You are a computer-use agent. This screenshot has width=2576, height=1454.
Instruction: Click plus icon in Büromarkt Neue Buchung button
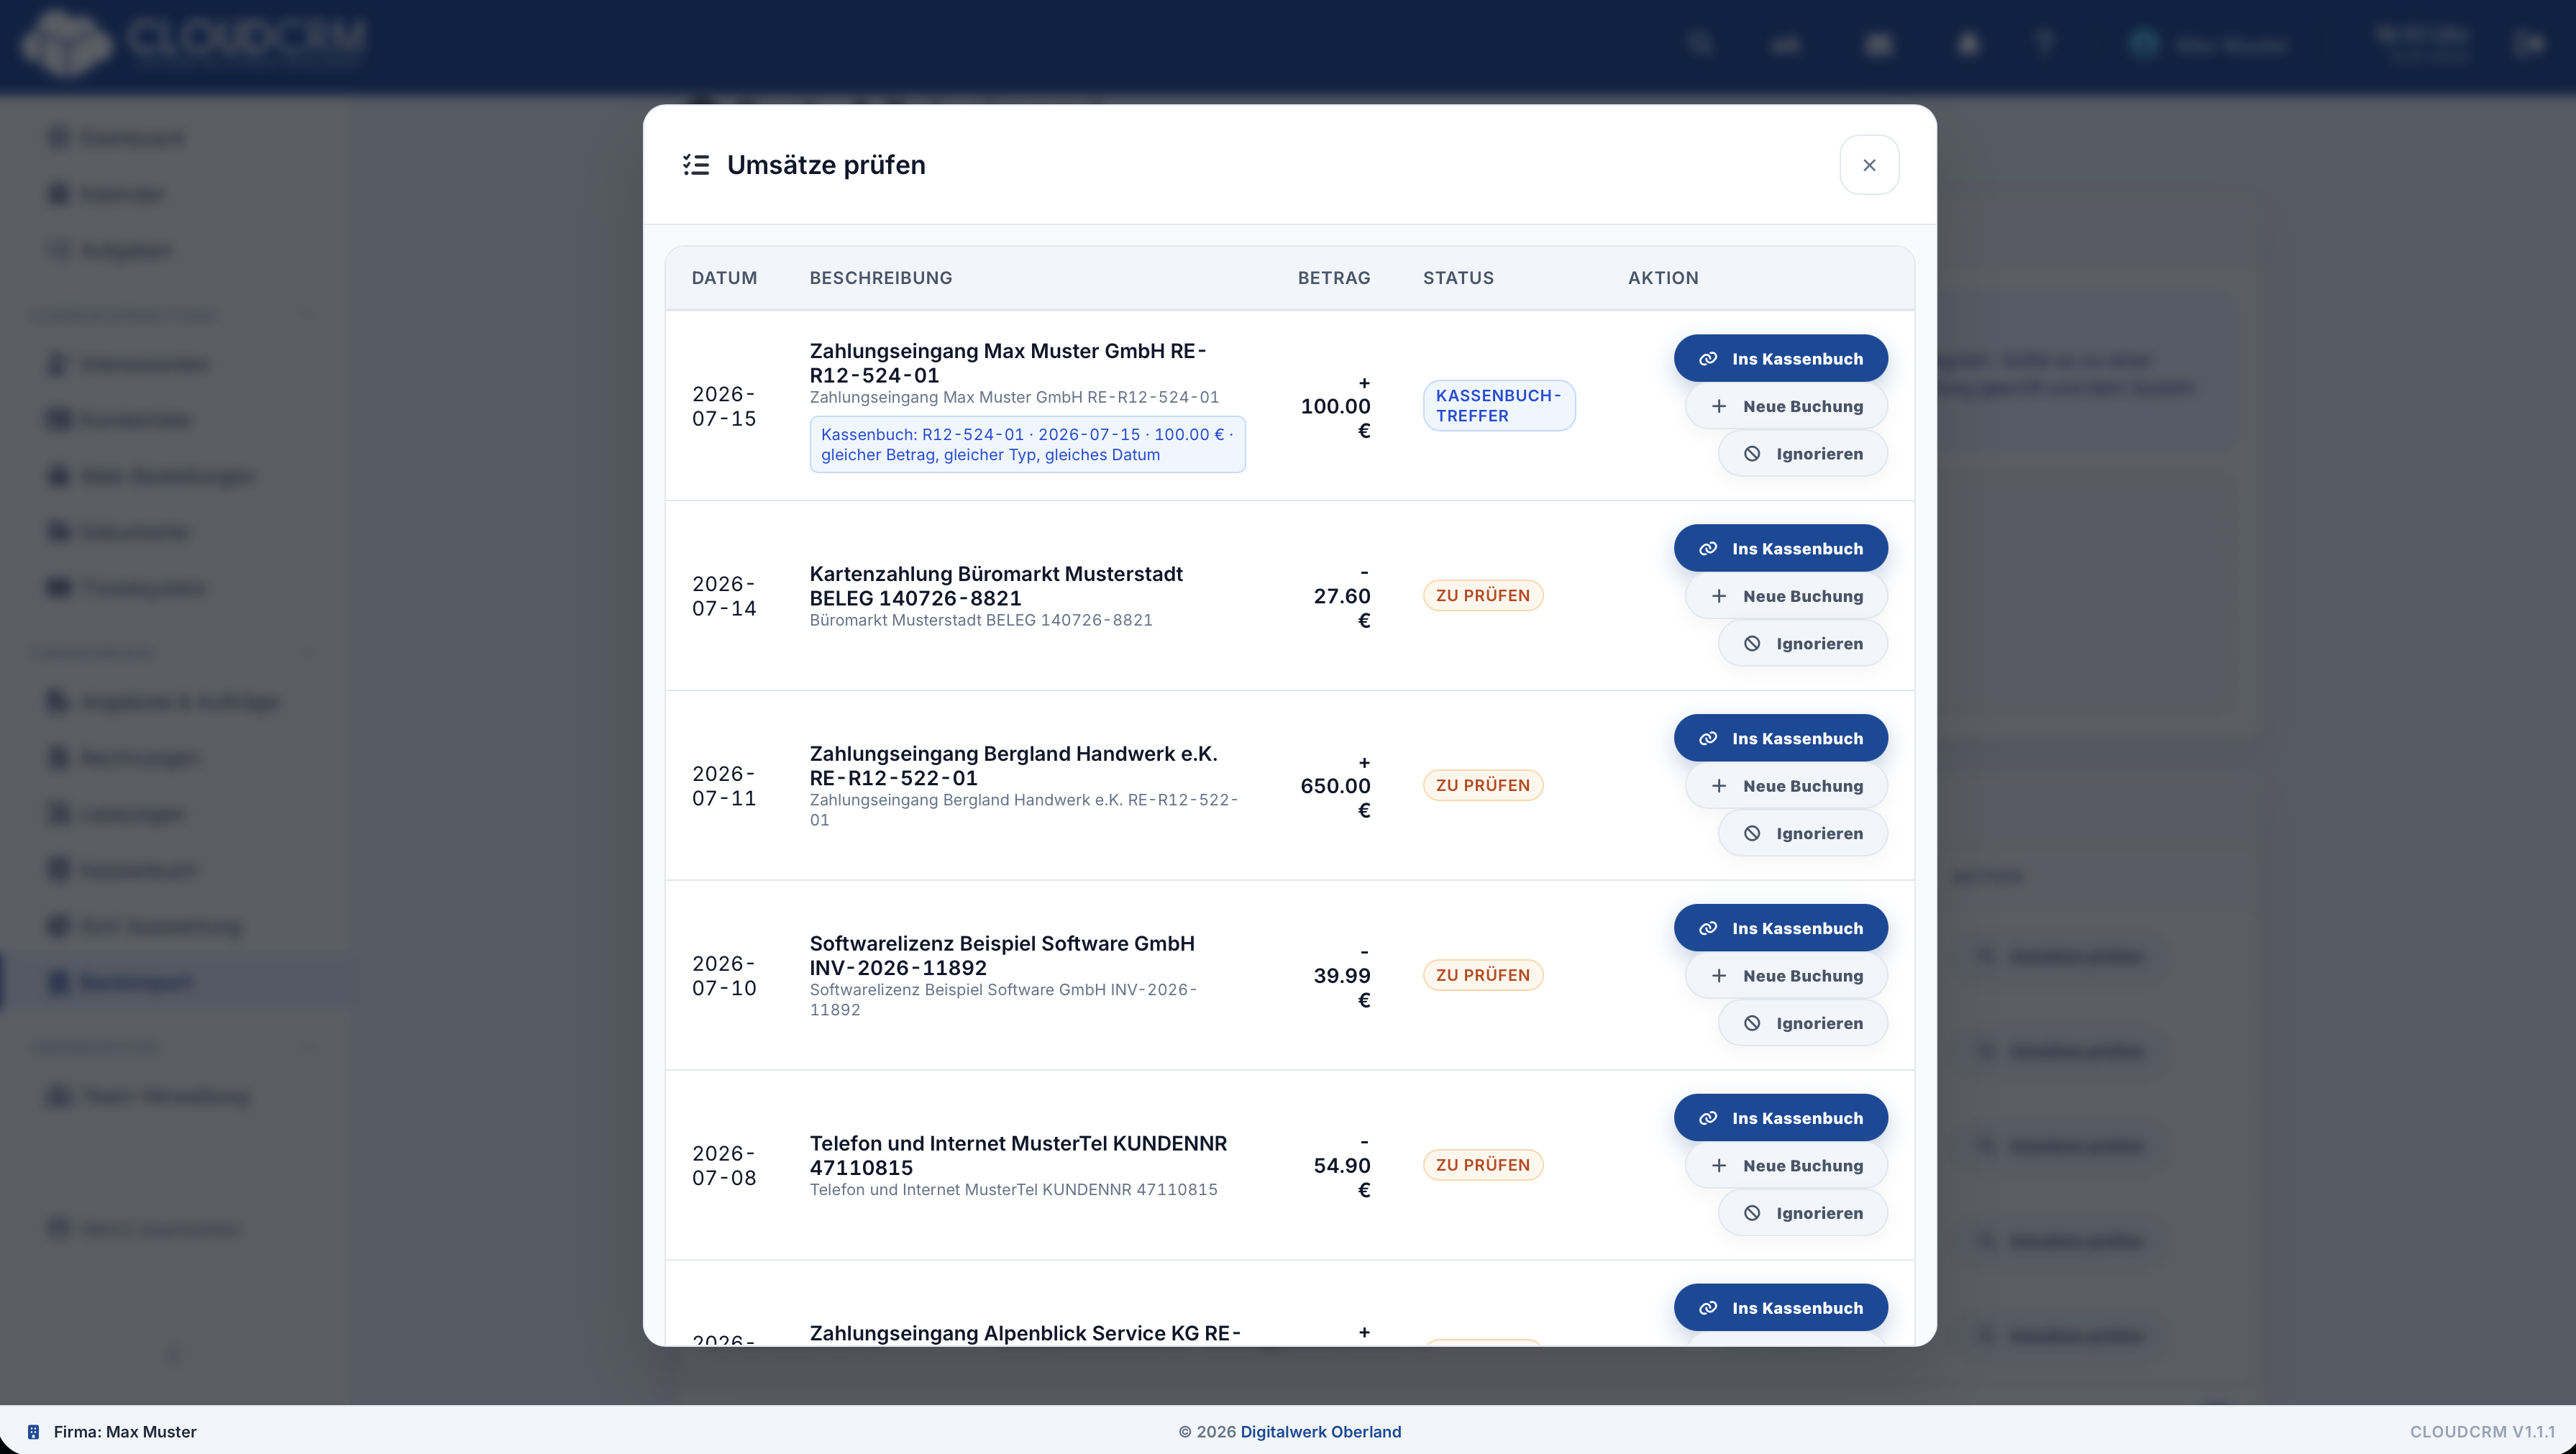(1719, 596)
